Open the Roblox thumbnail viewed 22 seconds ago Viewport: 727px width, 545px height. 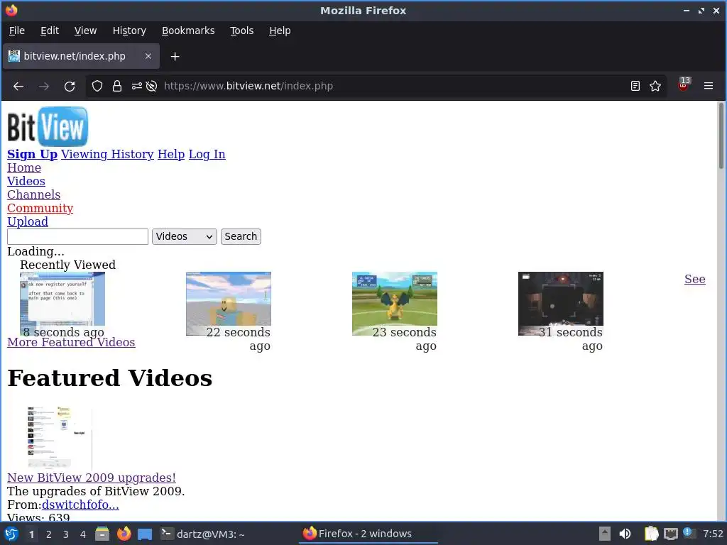point(228,304)
